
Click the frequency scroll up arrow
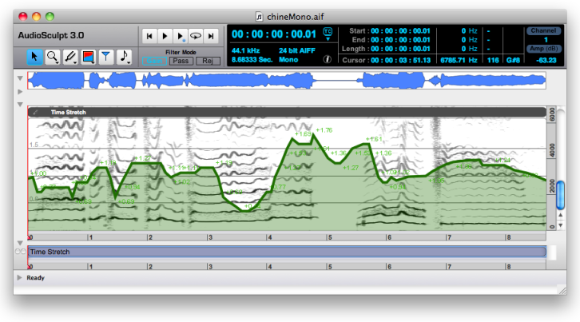tap(560, 215)
